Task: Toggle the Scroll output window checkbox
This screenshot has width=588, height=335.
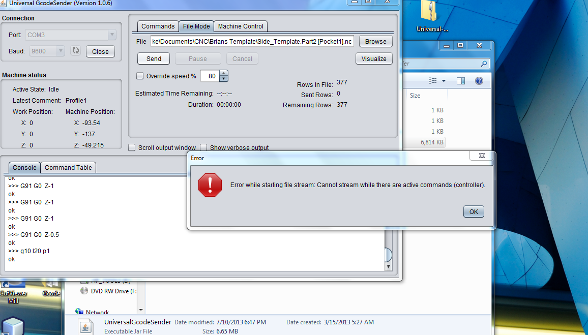Action: (x=132, y=147)
